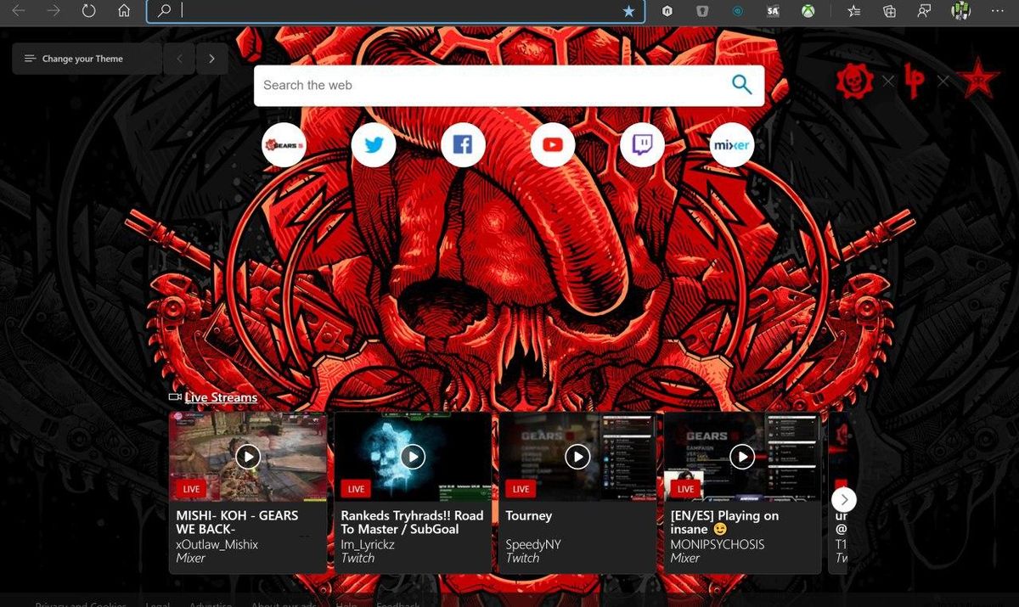Open the Change your Theme menu
Screen dimensions: 1019x607
pyautogui.click(x=87, y=59)
